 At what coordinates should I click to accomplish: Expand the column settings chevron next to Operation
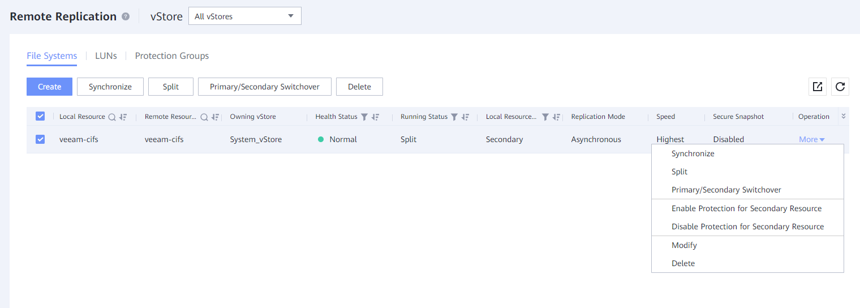click(844, 116)
